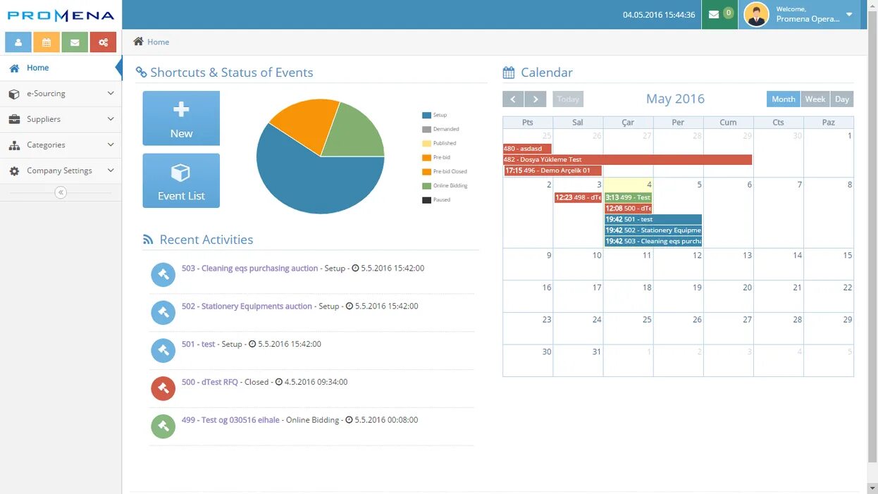Go to previous month in calendar
The width and height of the screenshot is (878, 494).
(513, 99)
